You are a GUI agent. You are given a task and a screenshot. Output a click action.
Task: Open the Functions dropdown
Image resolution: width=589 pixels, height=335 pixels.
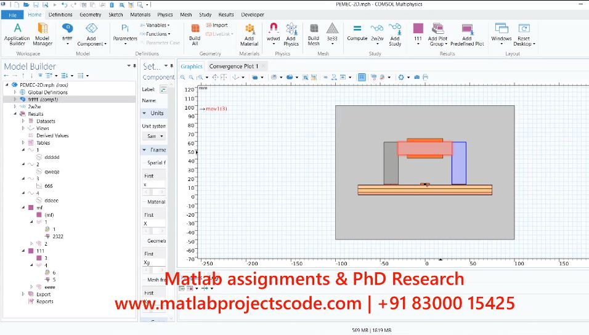click(x=155, y=34)
